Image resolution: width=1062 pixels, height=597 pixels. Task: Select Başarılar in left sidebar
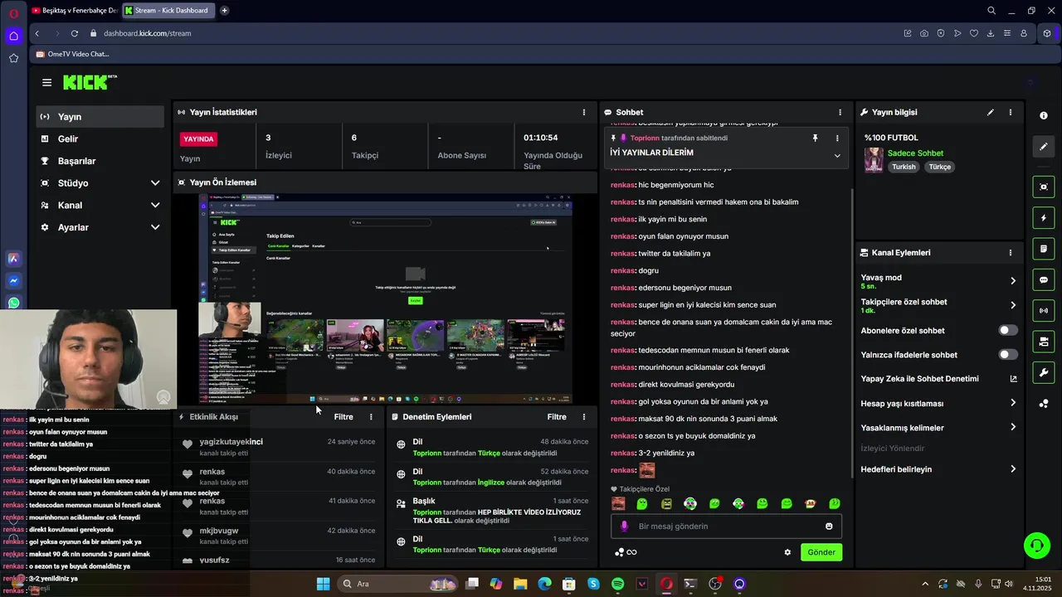[100, 161]
